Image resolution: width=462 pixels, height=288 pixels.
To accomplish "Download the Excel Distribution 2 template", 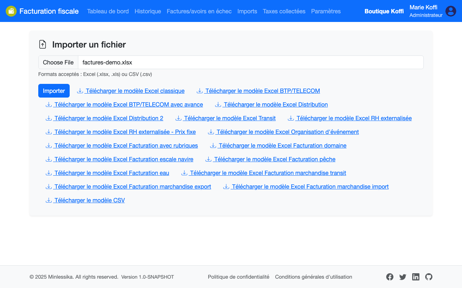I will [x=104, y=118].
